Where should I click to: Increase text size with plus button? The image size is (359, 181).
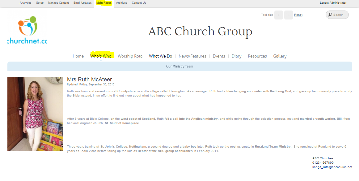click(x=279, y=15)
